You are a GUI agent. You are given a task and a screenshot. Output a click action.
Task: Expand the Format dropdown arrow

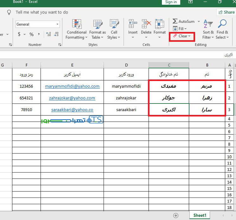pos(160,37)
